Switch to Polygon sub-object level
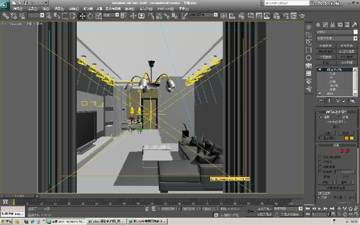Screen dimensions: 360x225 coord(342,151)
